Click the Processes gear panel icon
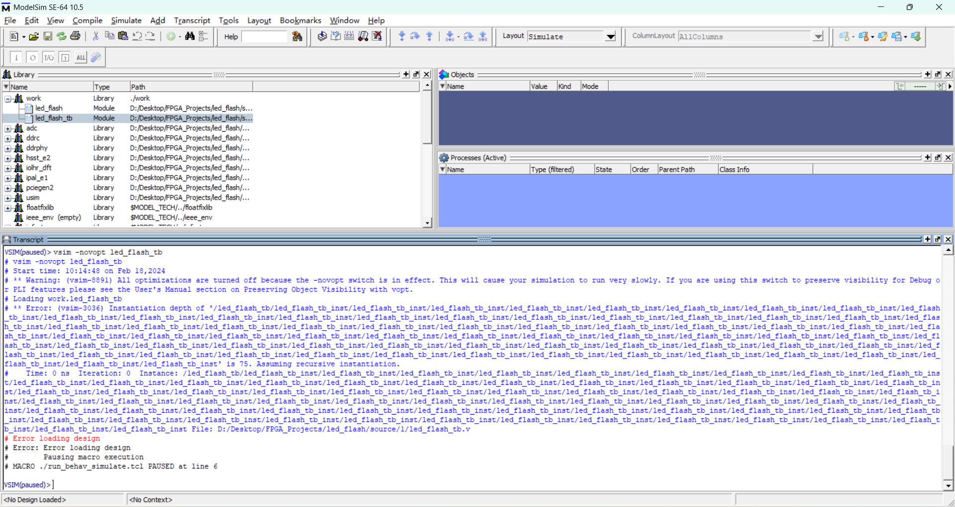The height and width of the screenshot is (507, 955). [444, 158]
